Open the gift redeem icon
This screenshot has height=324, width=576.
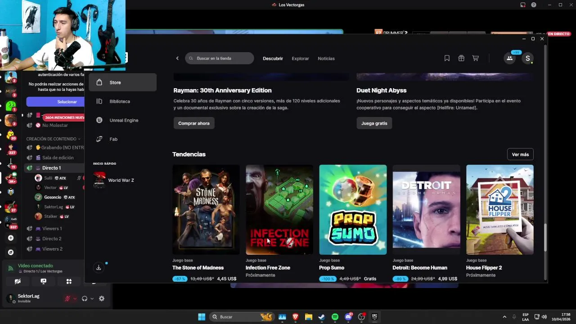461,58
